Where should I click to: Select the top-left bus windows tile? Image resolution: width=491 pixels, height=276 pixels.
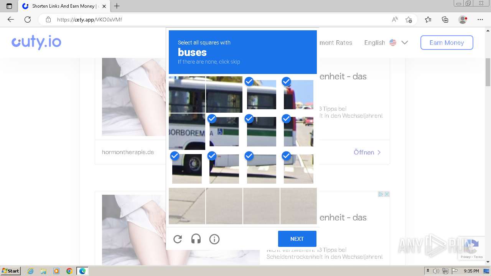(x=187, y=94)
